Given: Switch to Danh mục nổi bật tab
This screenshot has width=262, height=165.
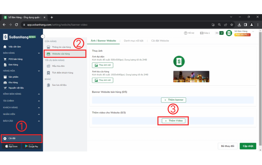Looking at the screenshot, I should [134, 41].
